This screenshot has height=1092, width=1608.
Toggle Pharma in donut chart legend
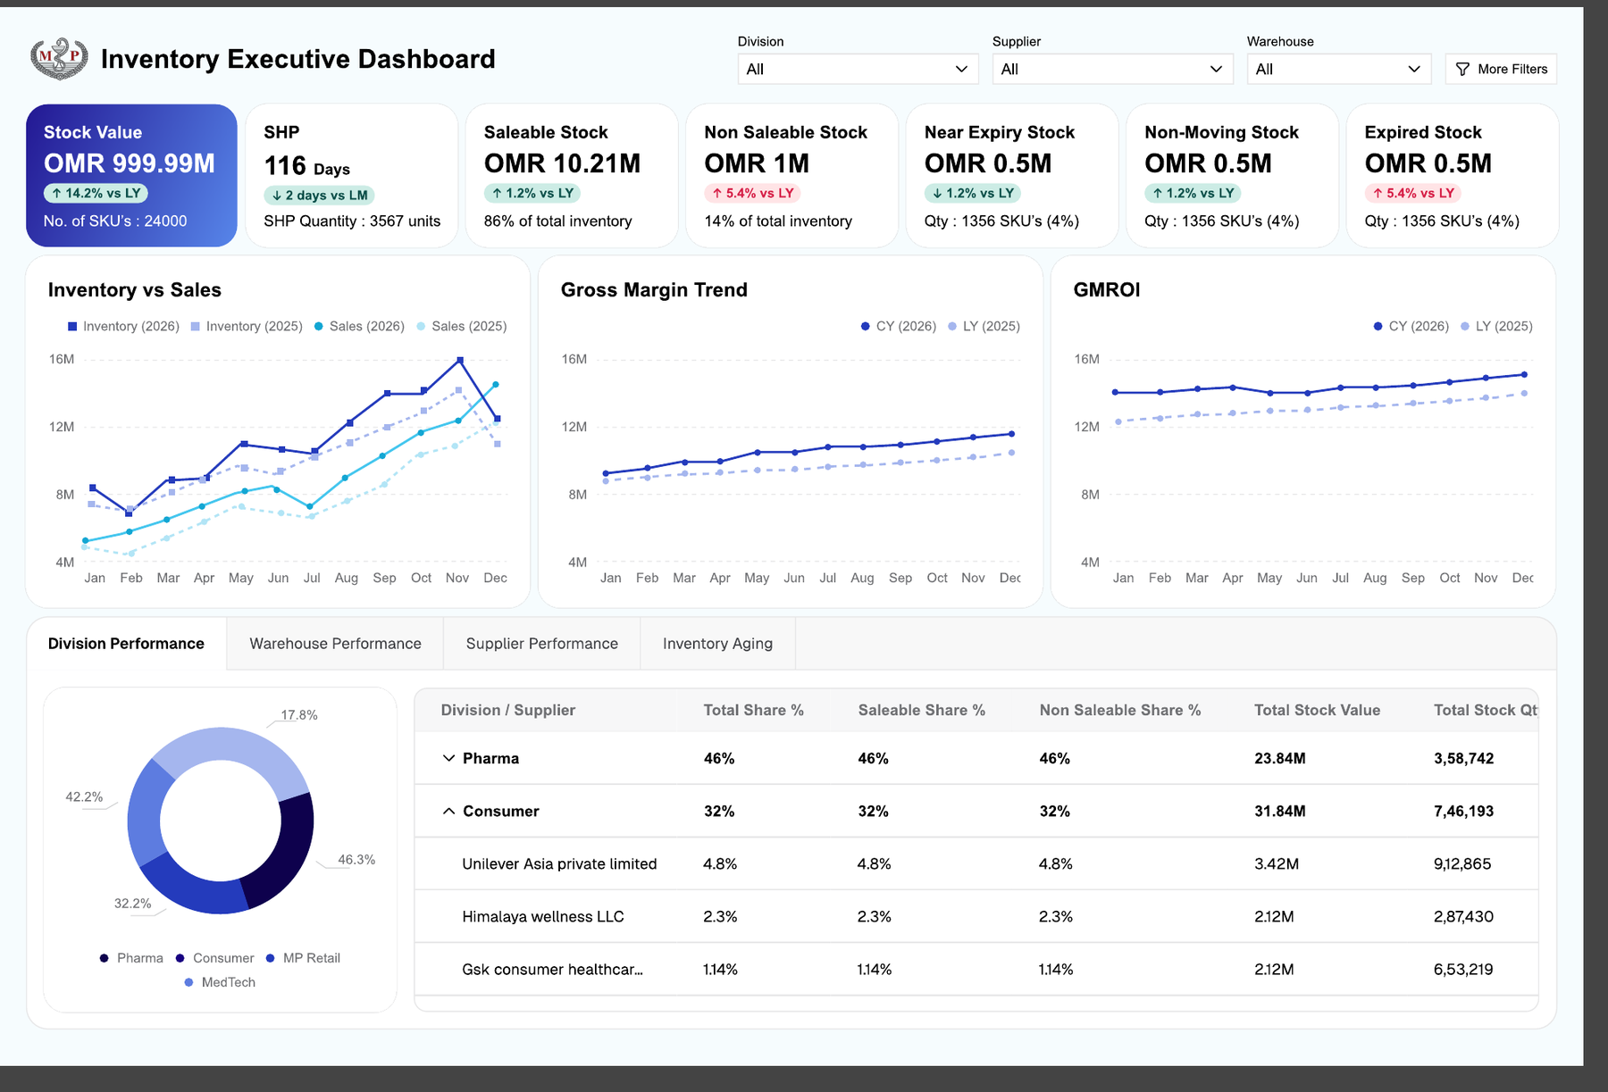tap(131, 958)
